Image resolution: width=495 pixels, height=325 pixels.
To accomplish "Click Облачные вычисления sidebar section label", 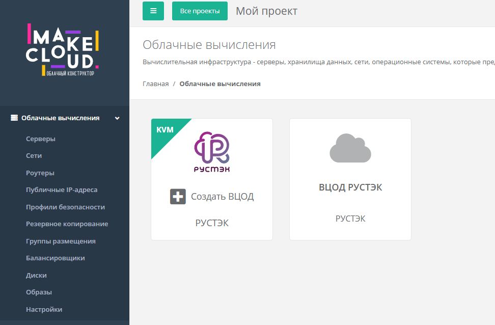I will pyautogui.click(x=60, y=118).
